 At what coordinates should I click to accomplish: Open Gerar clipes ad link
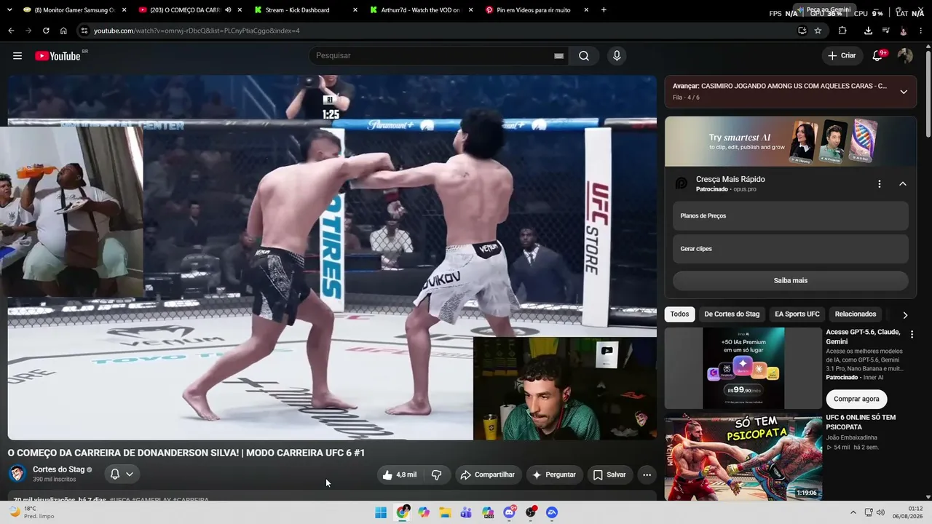coord(790,249)
